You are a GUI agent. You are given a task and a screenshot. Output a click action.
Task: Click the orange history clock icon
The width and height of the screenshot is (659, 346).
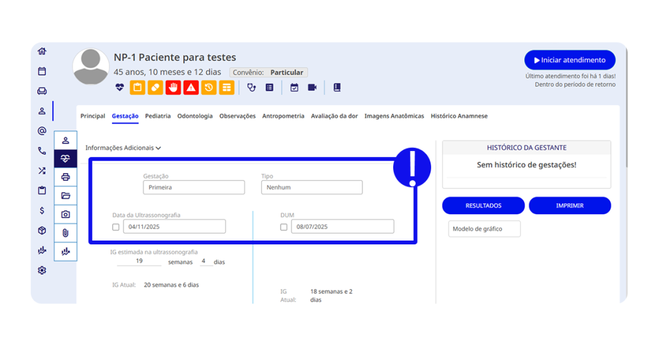point(209,87)
